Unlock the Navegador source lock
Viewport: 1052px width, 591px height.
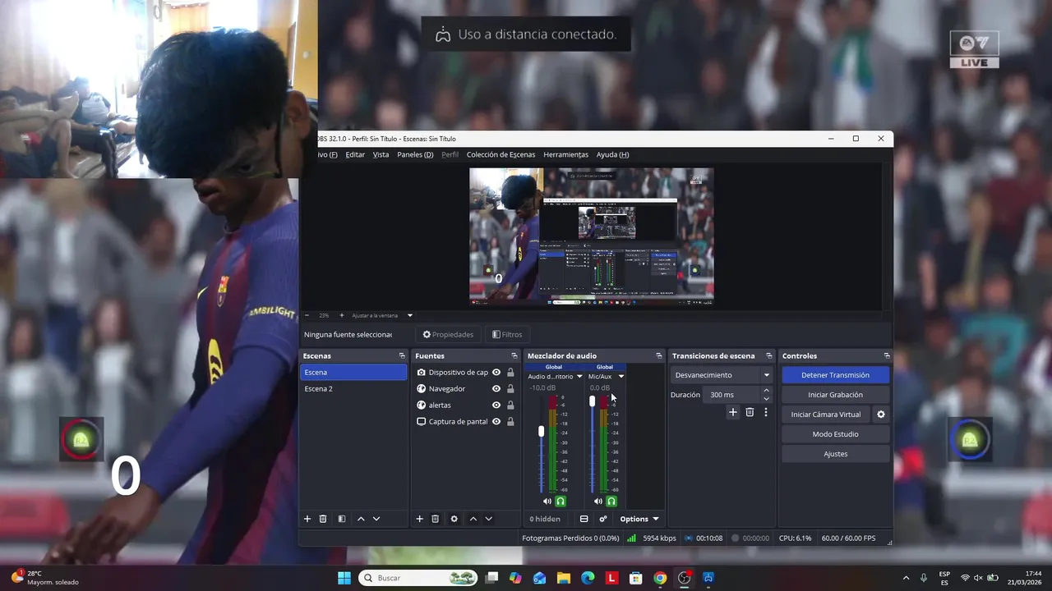point(510,388)
